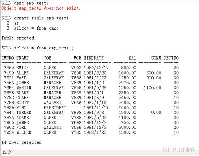Click the COMM column header
This screenshot has height=156, width=199.
point(156,58)
